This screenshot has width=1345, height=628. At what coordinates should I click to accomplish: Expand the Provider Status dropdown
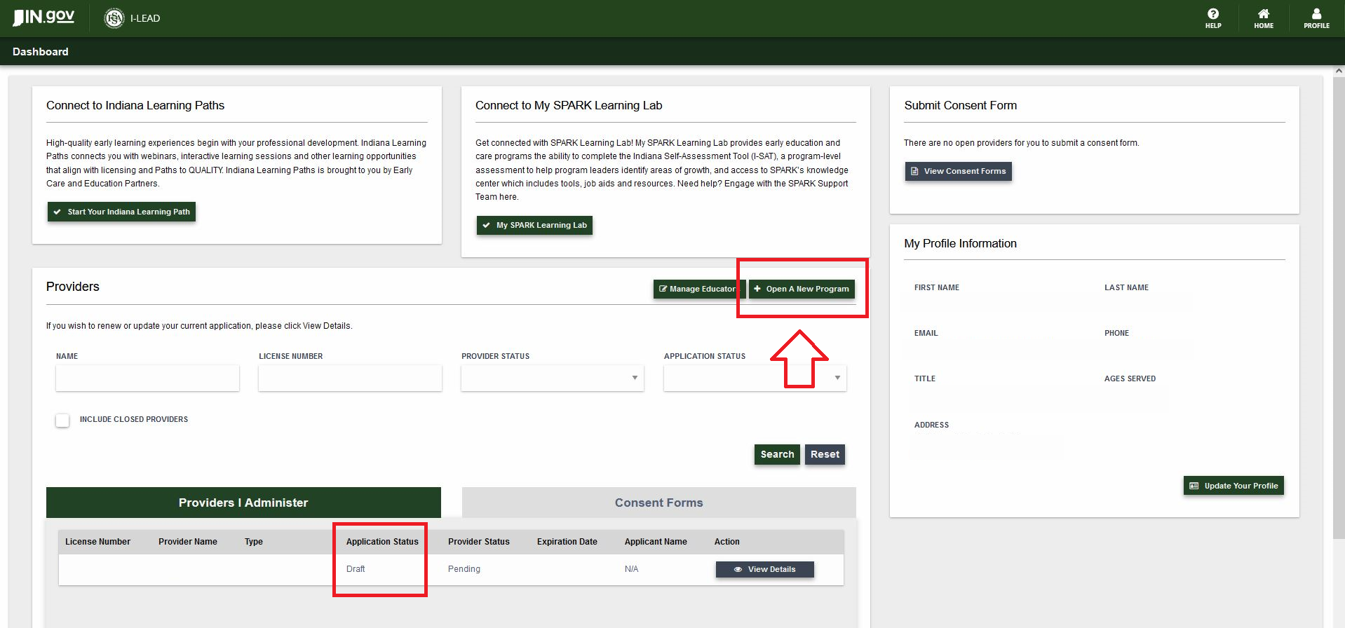click(x=552, y=378)
